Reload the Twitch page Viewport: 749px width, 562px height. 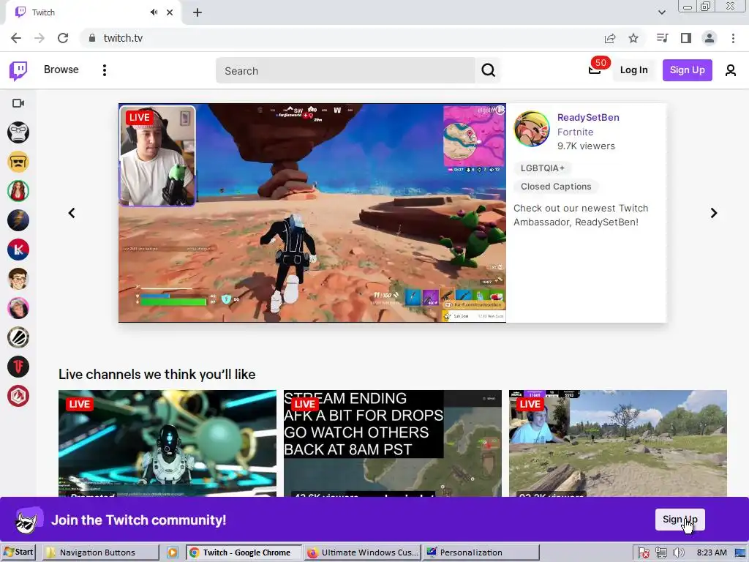click(x=63, y=38)
